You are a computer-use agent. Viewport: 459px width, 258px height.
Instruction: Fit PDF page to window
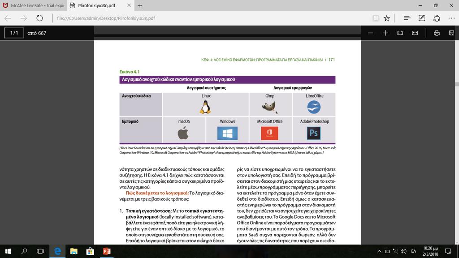[400, 33]
